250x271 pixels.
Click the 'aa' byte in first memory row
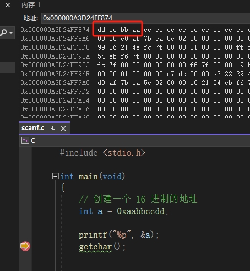point(136,30)
